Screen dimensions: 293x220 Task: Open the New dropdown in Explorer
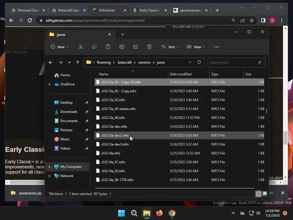[60, 47]
